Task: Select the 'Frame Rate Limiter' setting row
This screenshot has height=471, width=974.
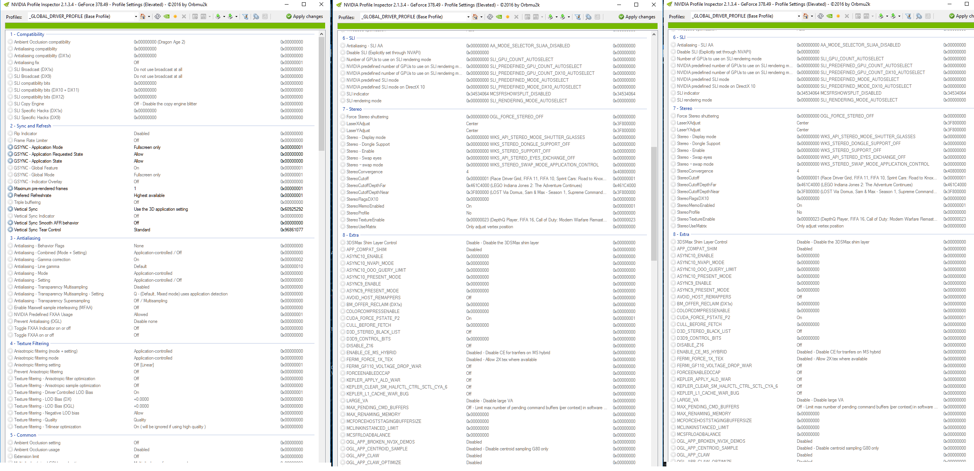Action: (x=160, y=140)
